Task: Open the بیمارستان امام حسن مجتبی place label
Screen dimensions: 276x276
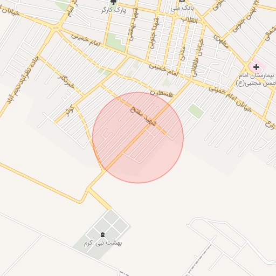Action: pos(256,80)
